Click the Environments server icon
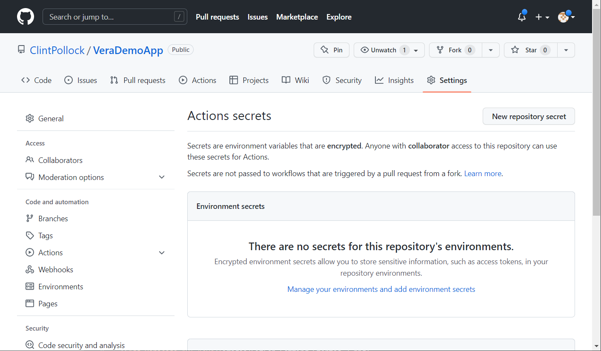 pos(30,287)
